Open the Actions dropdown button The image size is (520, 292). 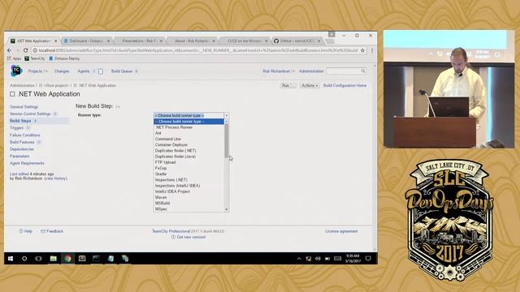[310, 85]
